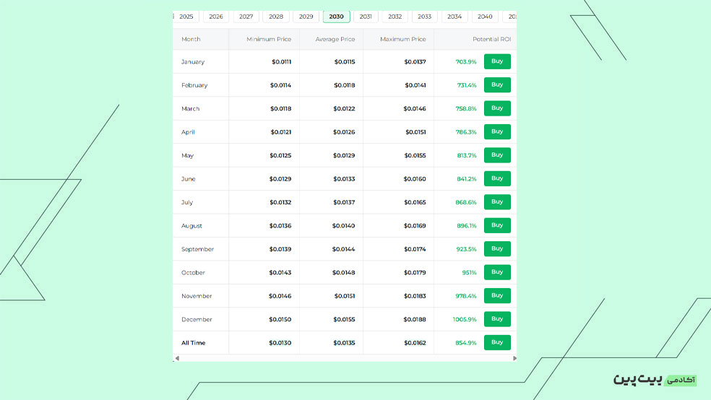
Task: Click Buy button in December row
Action: coord(497,319)
